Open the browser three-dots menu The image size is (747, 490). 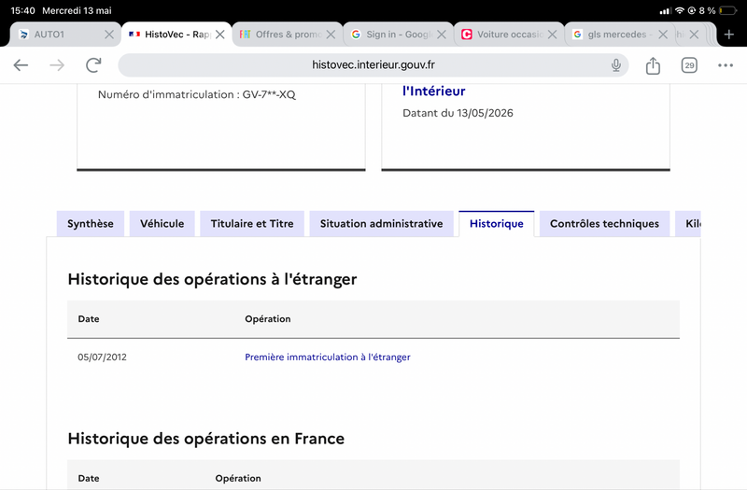click(726, 65)
